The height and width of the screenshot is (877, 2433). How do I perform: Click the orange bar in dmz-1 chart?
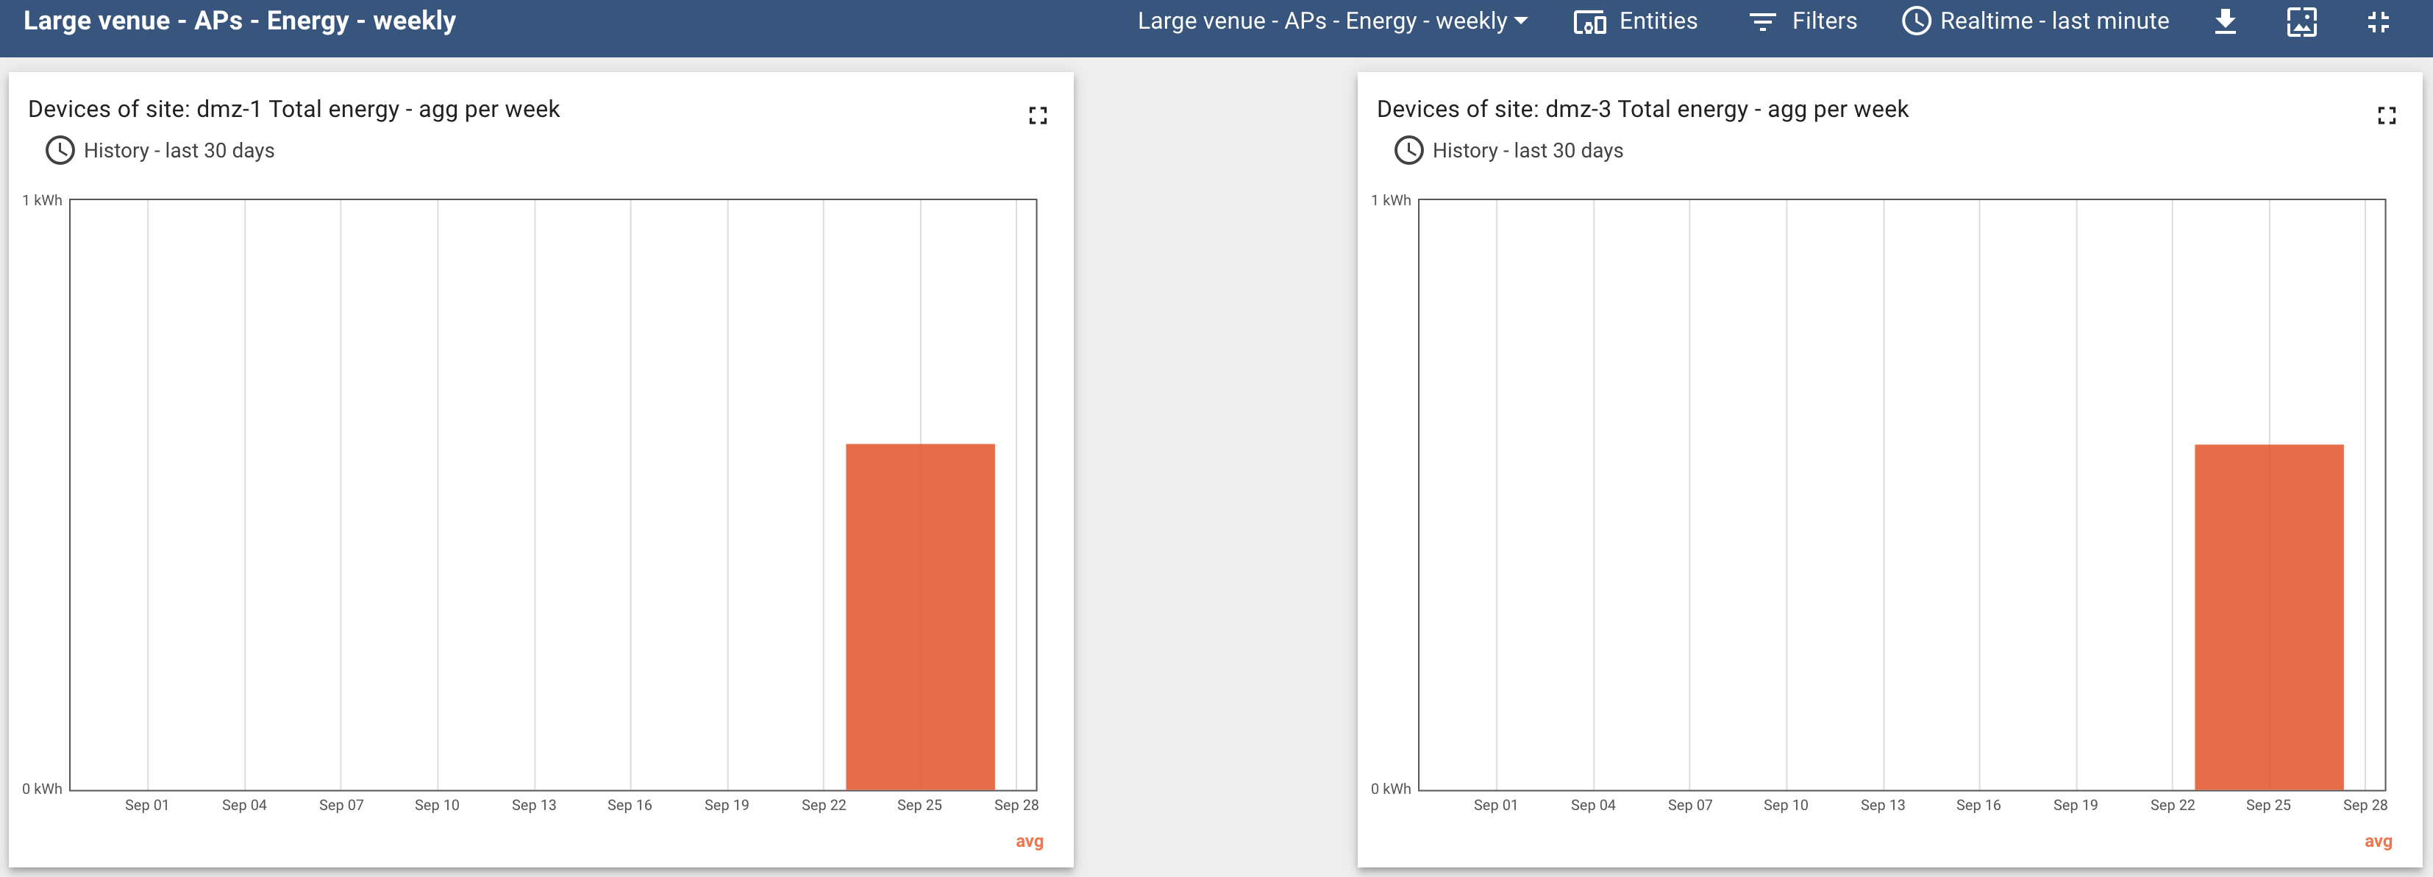click(x=920, y=616)
